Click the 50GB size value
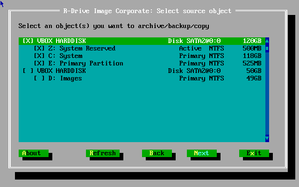 click(254, 71)
